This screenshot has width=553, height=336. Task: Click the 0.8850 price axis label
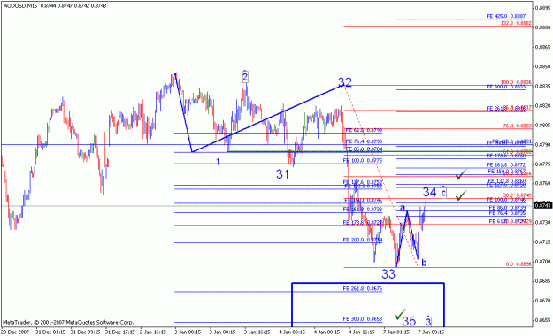[x=543, y=66]
